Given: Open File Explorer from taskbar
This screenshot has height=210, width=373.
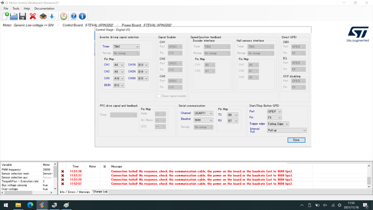Looking at the screenshot, I should click(x=18, y=205).
